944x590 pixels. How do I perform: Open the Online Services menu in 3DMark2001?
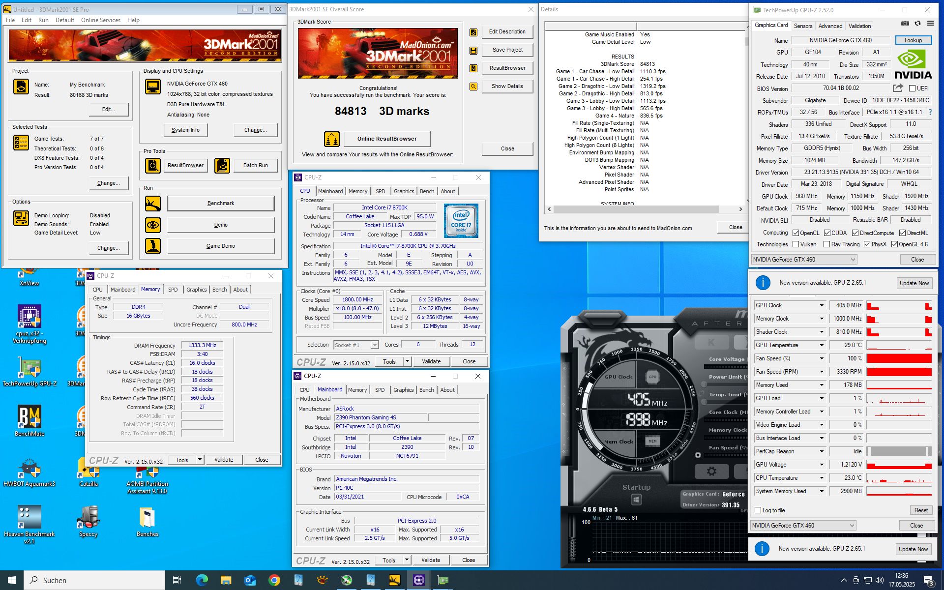[x=100, y=20]
